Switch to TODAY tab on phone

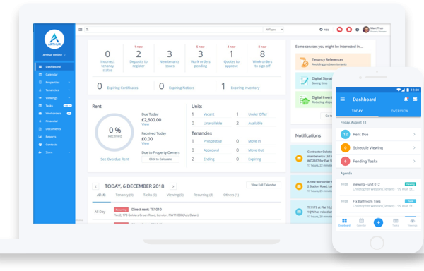357,112
